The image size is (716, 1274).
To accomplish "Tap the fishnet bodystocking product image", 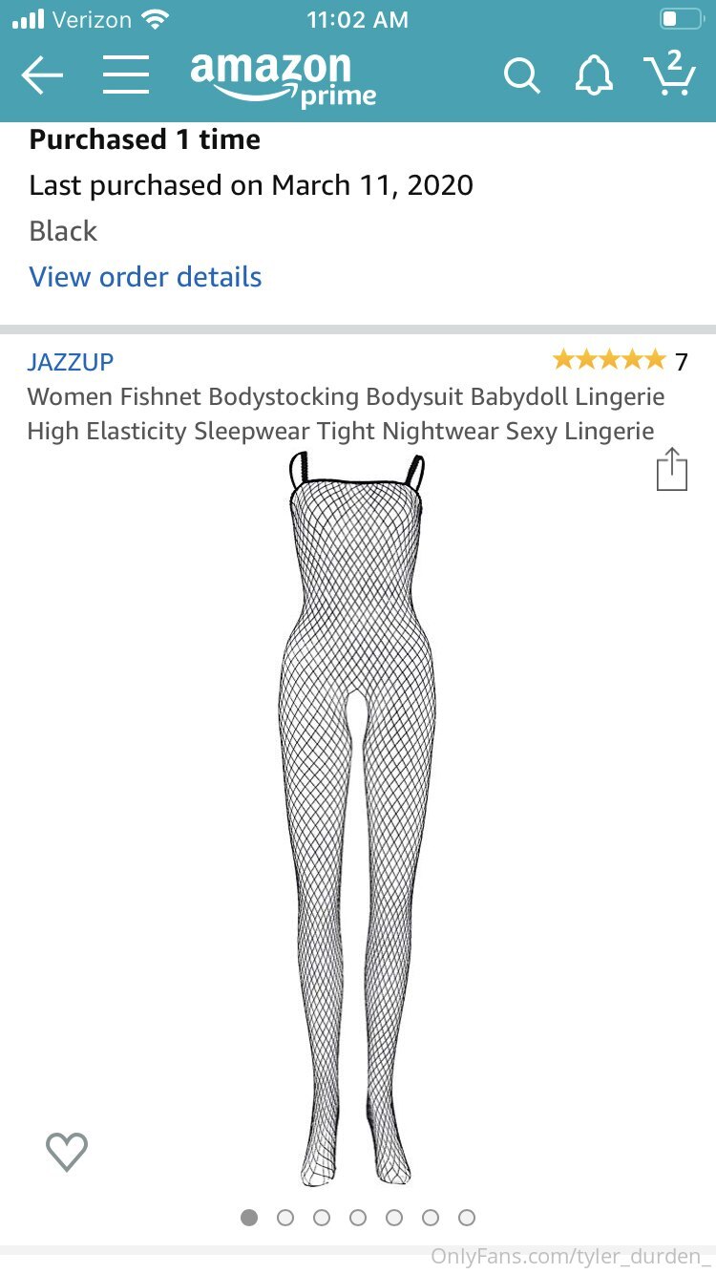I will pos(357,819).
